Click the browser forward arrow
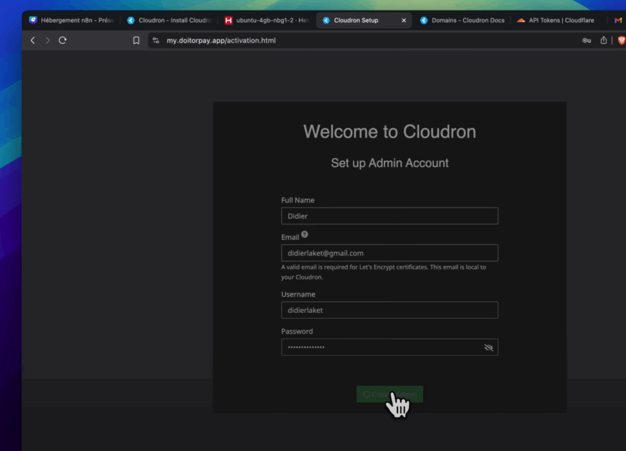The image size is (626, 451). click(48, 40)
